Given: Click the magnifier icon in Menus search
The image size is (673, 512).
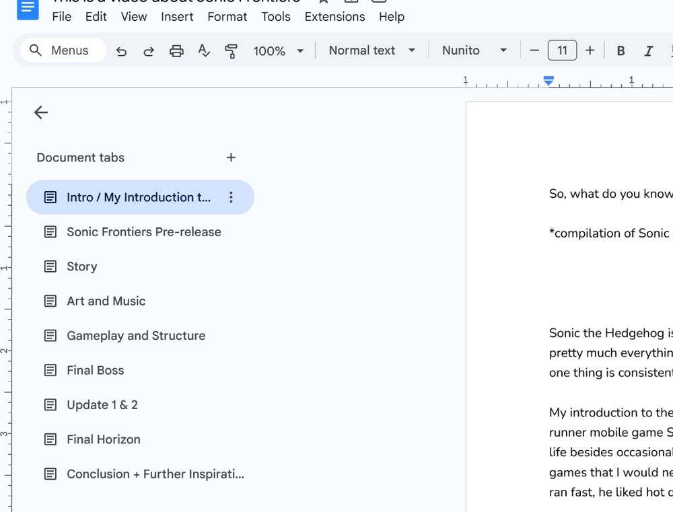Looking at the screenshot, I should pyautogui.click(x=36, y=50).
